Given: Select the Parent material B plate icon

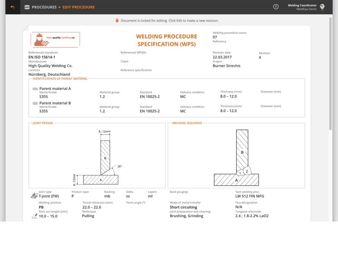Looking at the screenshot, I should point(35,103).
